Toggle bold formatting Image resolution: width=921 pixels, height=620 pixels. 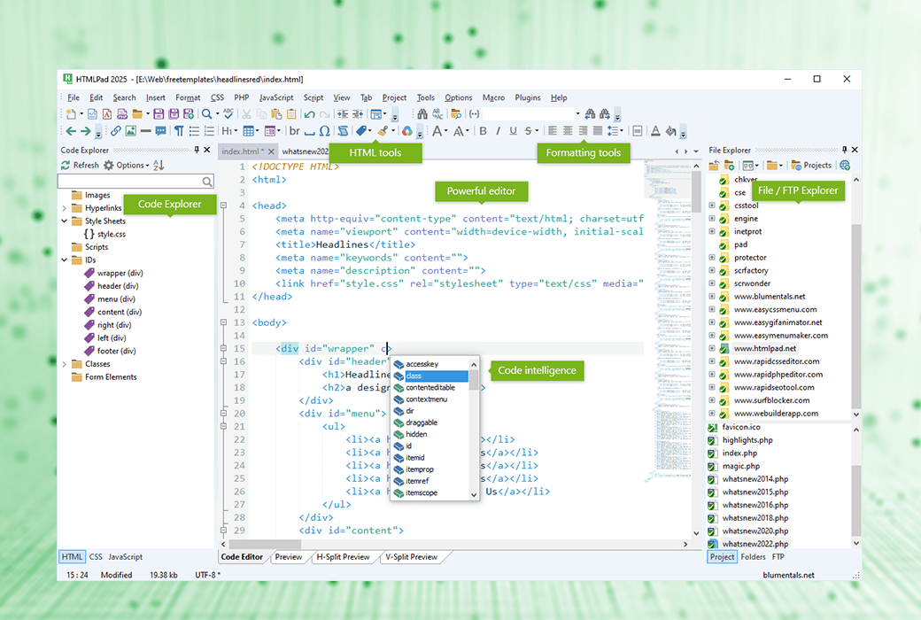[483, 131]
